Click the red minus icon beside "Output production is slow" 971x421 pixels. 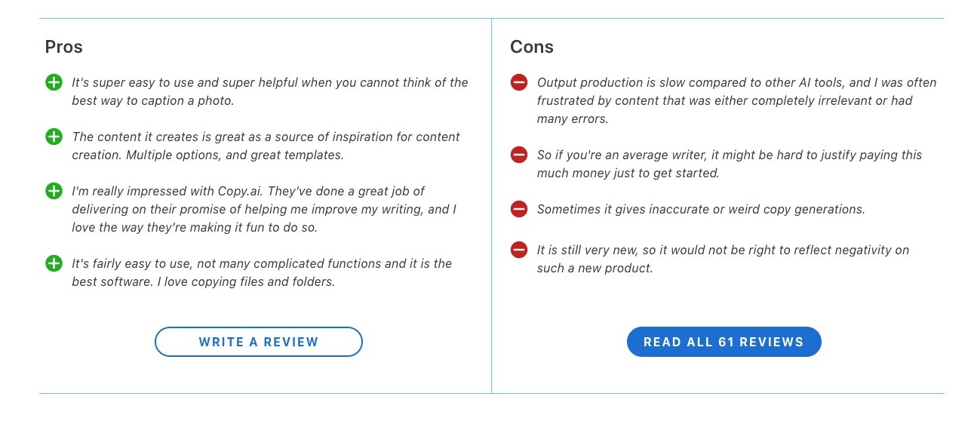coord(519,82)
